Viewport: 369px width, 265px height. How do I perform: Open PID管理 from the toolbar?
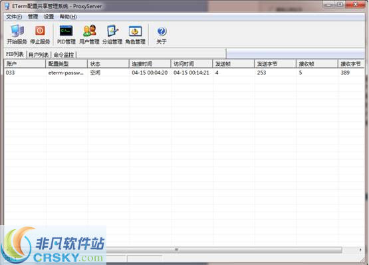coord(66,35)
